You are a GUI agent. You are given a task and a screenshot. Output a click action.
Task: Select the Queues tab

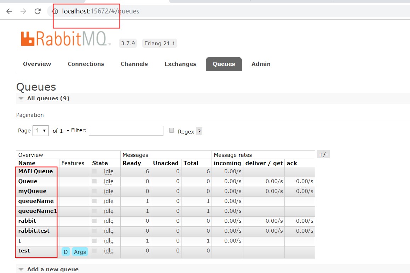(x=224, y=64)
